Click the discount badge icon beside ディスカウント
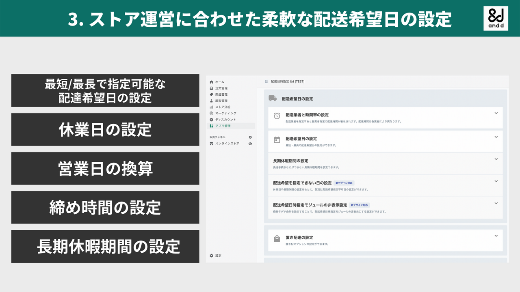520x292 pixels. pos(211,120)
